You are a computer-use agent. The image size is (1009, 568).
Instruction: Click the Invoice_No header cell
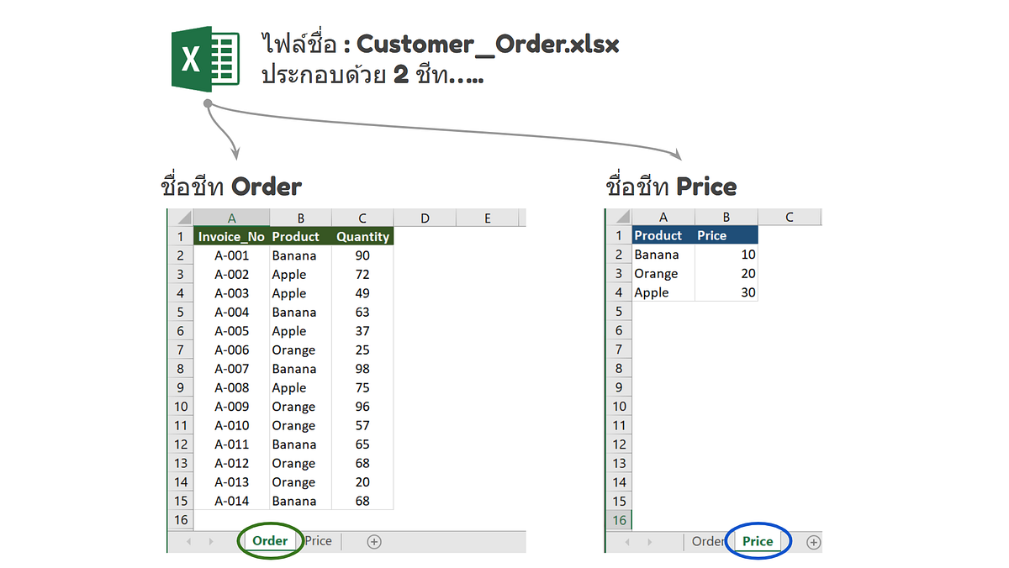click(x=231, y=236)
